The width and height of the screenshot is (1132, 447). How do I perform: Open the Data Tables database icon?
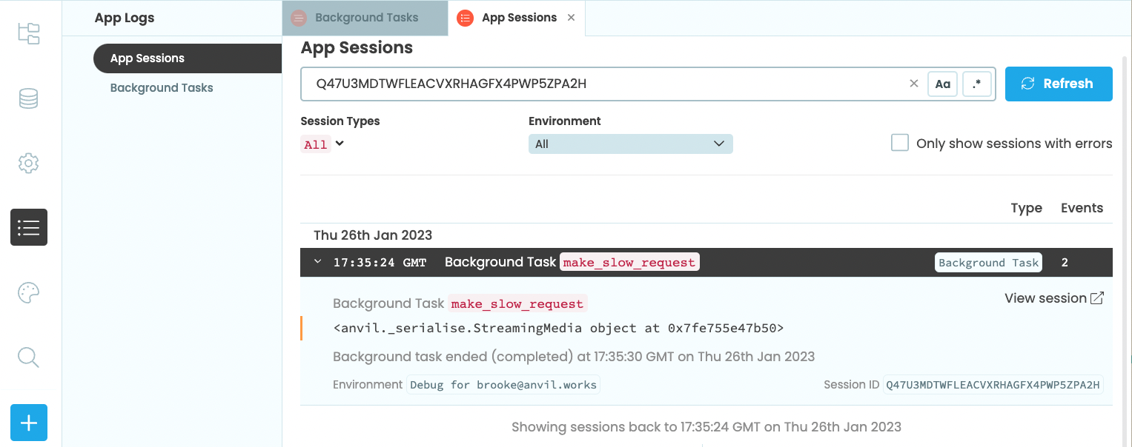(29, 98)
